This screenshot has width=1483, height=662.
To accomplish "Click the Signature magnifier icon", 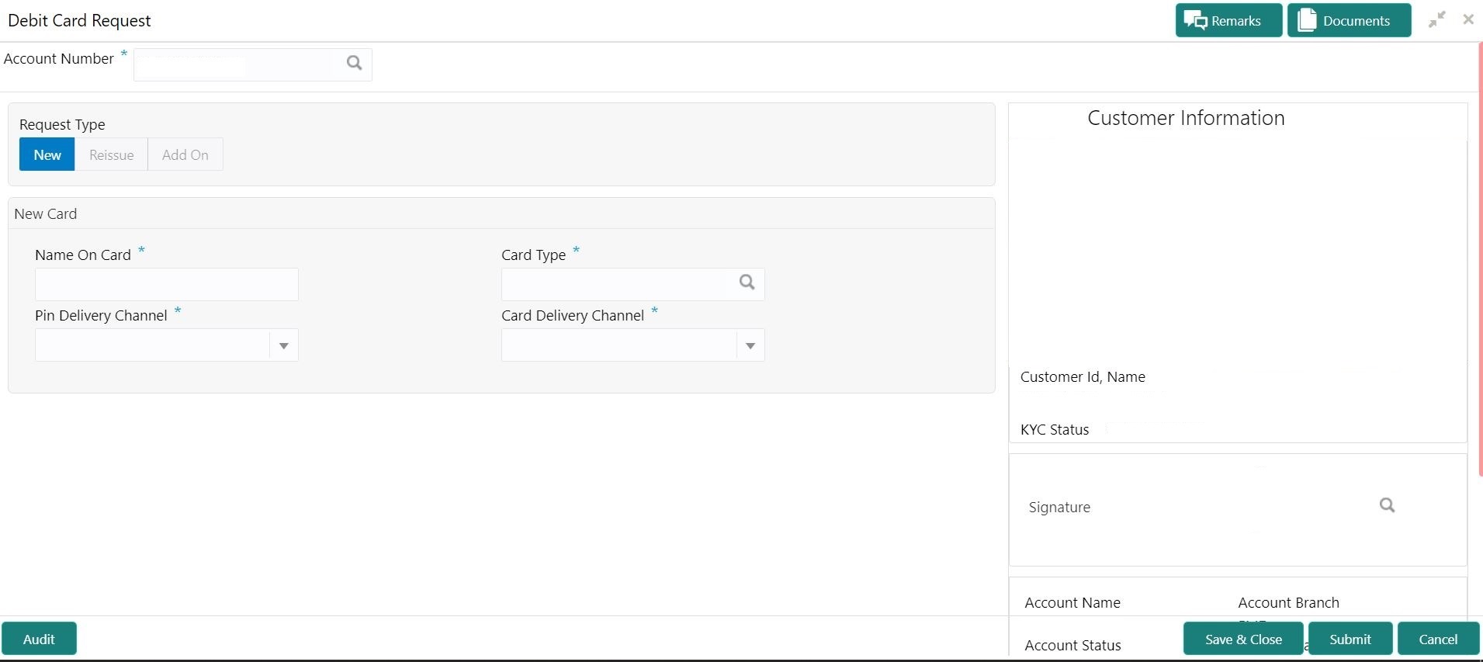I will [1387, 506].
